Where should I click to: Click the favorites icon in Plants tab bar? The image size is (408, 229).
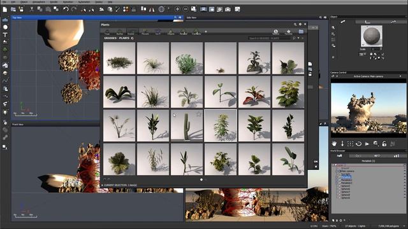[x=288, y=32]
